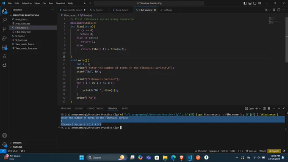Open Explorer Views and More Actions menu
This screenshot has height=162, width=288.
[x=53, y=10]
